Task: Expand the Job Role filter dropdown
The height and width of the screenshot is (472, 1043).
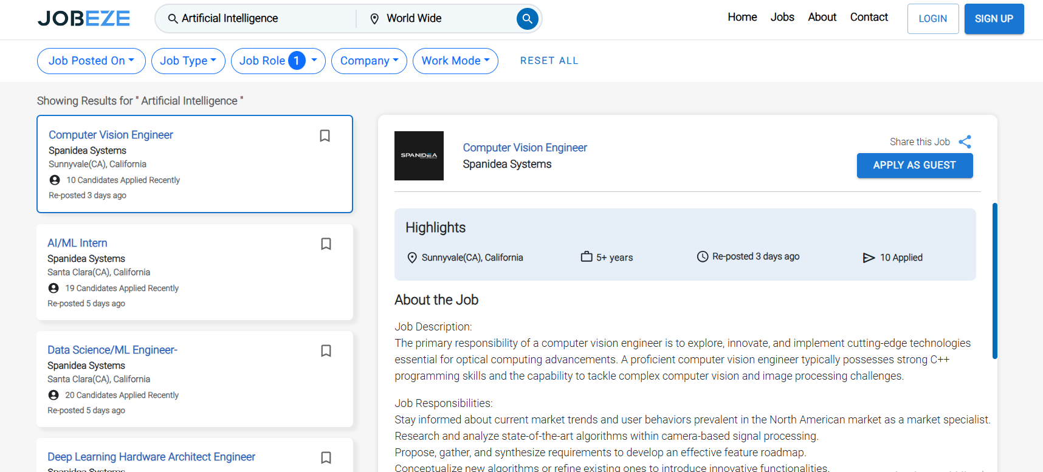Action: 278,61
